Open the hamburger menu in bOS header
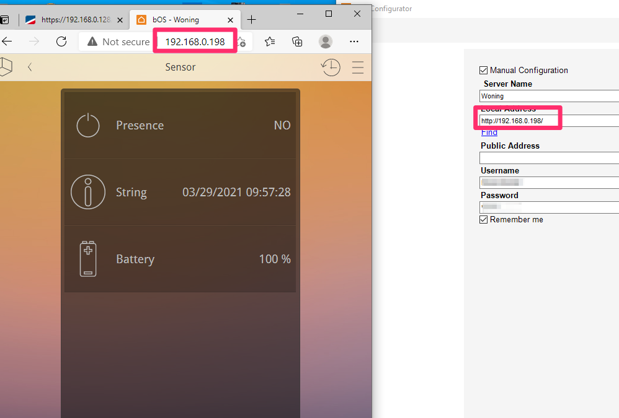This screenshot has width=619, height=418. (358, 67)
